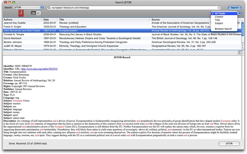The width and height of the screenshot is (247, 154).
Task: Minimize the Search JSTOR window
Action: (x=10, y=3)
